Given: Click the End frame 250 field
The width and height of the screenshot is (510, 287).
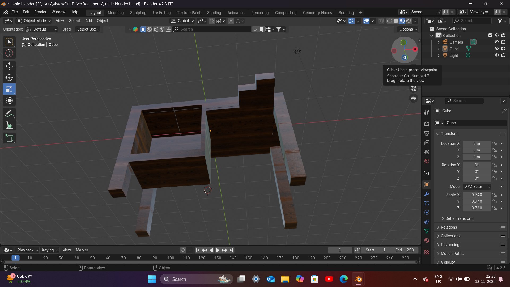Looking at the screenshot, I should pos(405,250).
